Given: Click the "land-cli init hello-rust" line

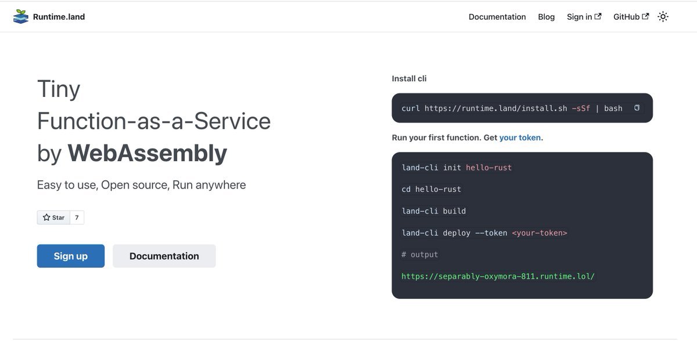Looking at the screenshot, I should (x=457, y=168).
